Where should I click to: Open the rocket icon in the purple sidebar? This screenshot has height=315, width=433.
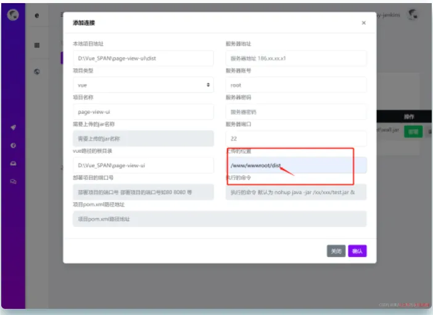[x=13, y=127]
